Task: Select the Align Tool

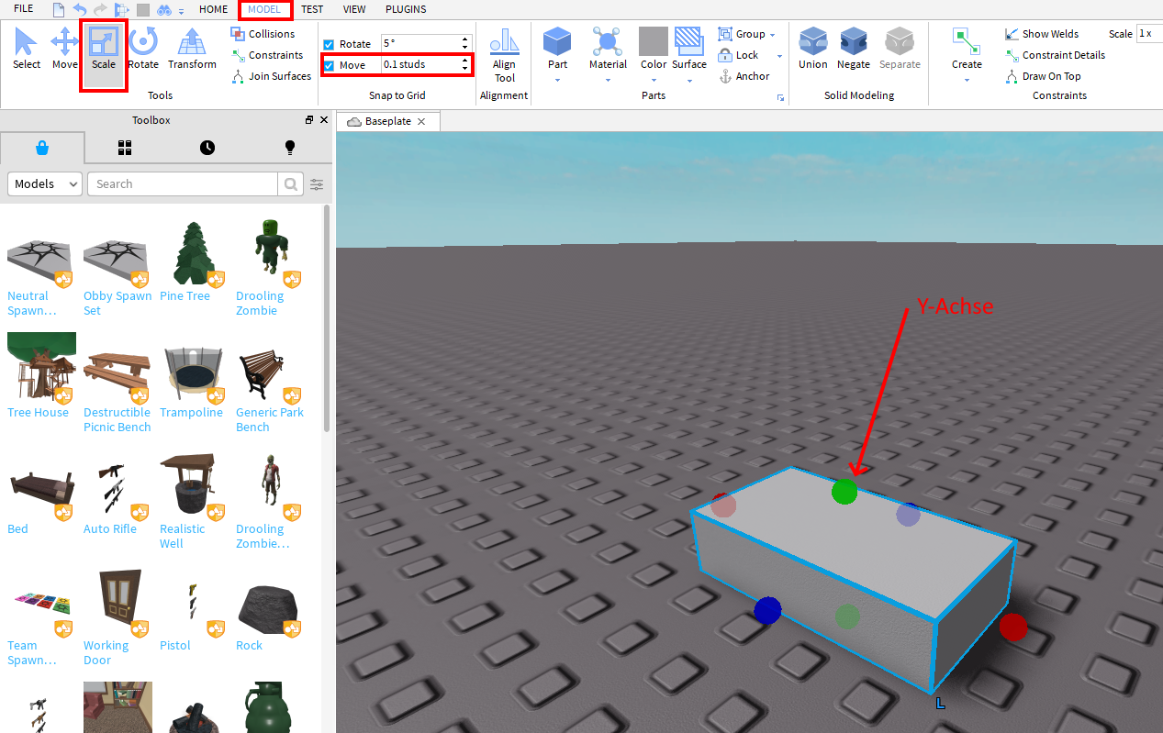Action: click(x=504, y=55)
